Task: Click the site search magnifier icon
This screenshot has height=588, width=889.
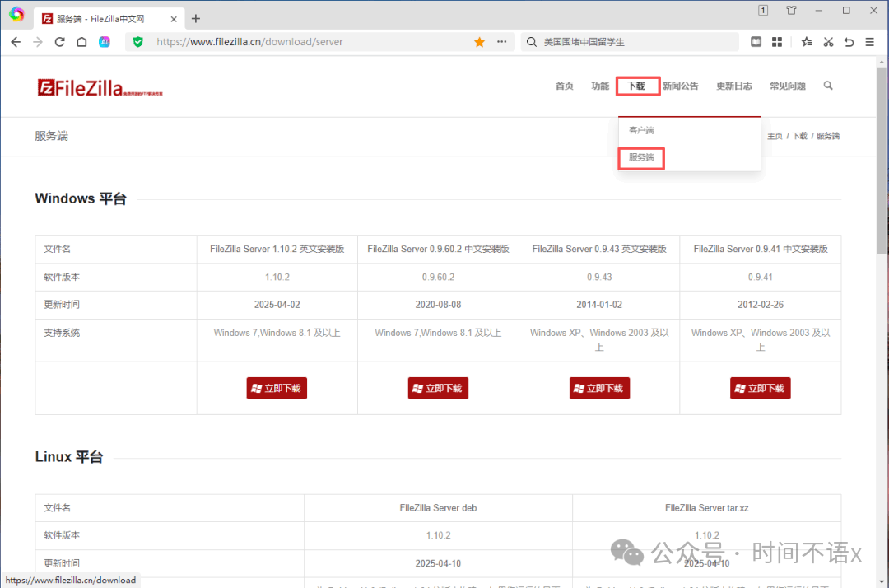Action: (828, 86)
